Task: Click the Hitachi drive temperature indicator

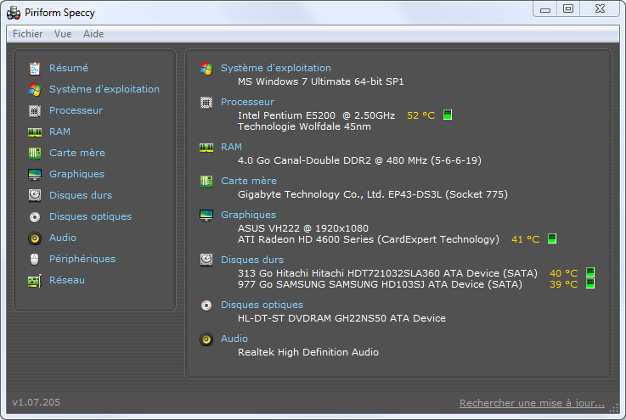Action: click(590, 272)
